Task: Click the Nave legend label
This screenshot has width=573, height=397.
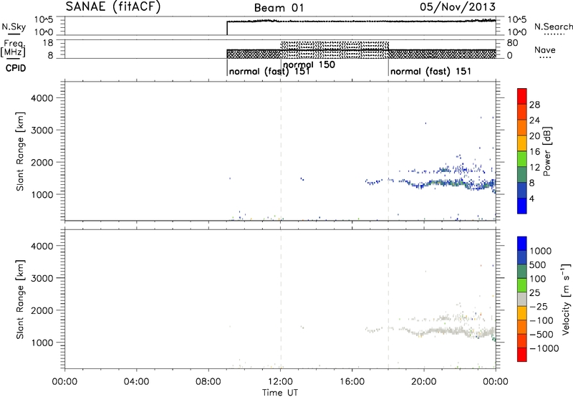Action: [545, 50]
